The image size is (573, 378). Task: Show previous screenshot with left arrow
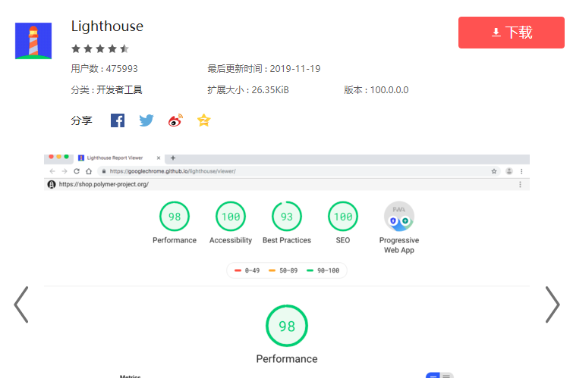pos(21,305)
